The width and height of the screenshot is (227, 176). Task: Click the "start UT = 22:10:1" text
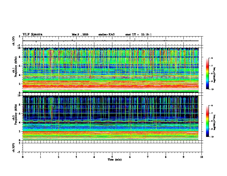click(x=138, y=35)
